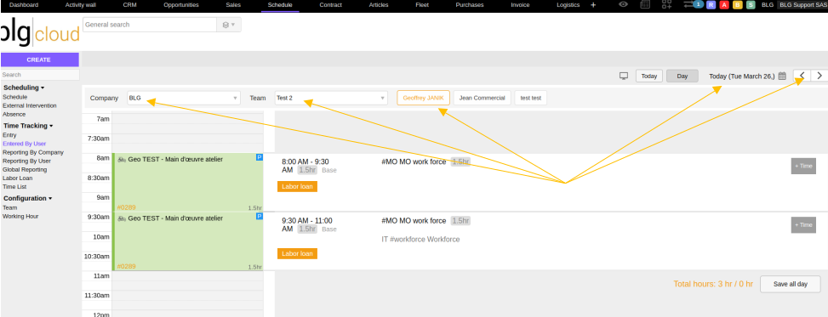This screenshot has height=317, width=828.
Task: Open Team under Configuration
Action: [10, 208]
